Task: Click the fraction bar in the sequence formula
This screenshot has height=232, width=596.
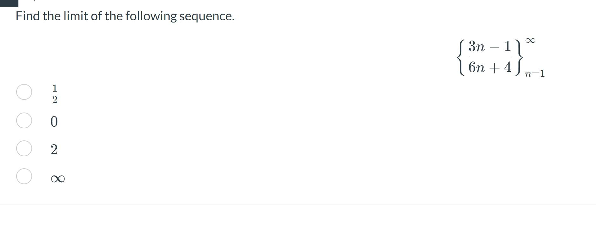Action: (x=490, y=58)
